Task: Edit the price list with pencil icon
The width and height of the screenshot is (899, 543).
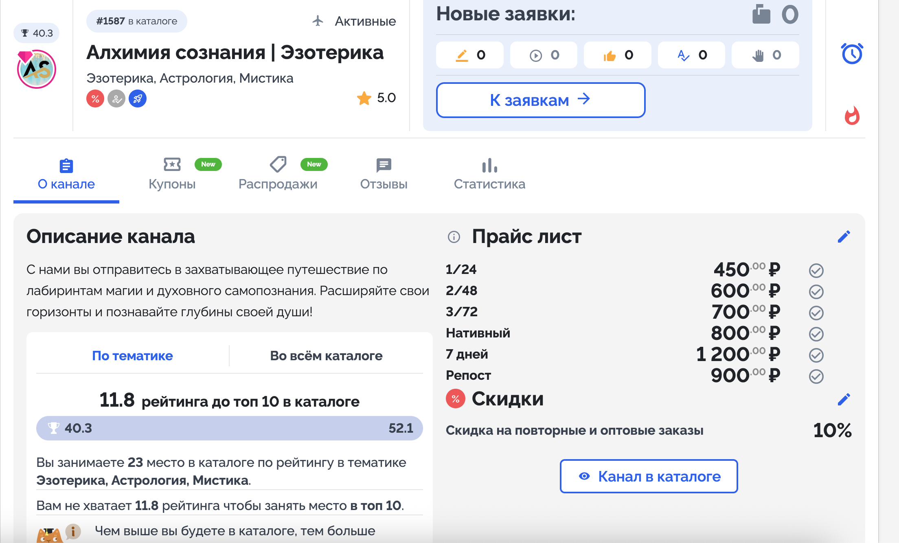Action: pyautogui.click(x=844, y=236)
